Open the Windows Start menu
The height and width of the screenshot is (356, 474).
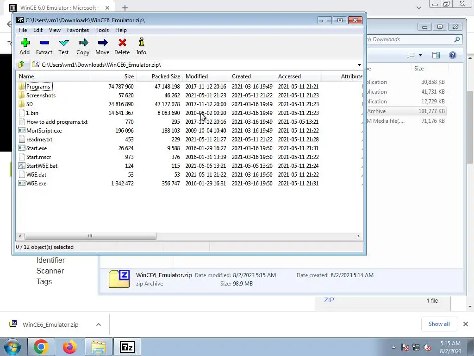12,347
